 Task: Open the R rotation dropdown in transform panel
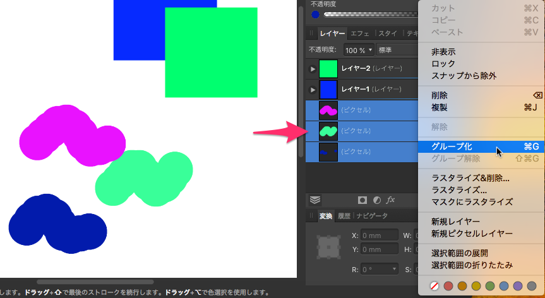click(395, 270)
